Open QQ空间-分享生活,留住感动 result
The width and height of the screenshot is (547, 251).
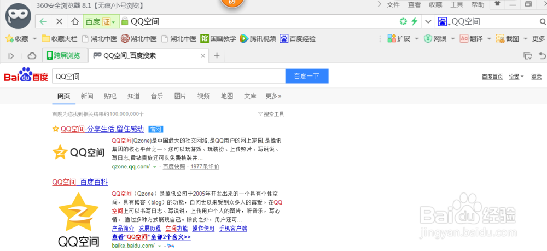tap(102, 129)
